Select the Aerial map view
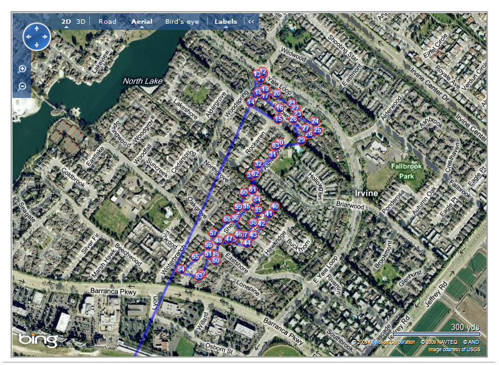 [x=142, y=22]
